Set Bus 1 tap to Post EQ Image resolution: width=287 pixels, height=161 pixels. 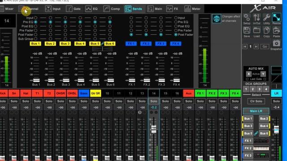pos(36,26)
